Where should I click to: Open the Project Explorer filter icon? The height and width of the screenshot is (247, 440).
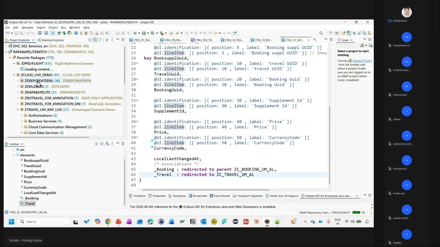pos(100,40)
